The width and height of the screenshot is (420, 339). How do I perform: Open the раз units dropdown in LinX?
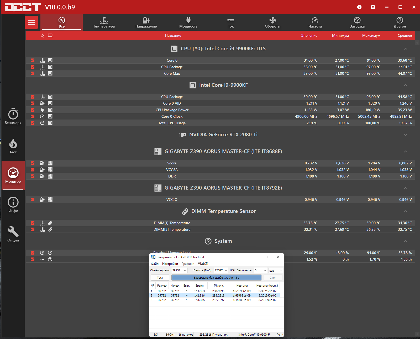pyautogui.click(x=276, y=270)
